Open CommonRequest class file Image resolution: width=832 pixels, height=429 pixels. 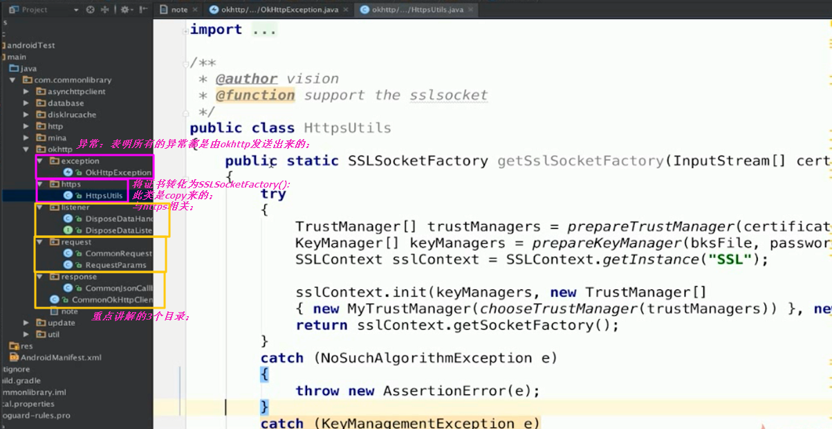(x=107, y=254)
